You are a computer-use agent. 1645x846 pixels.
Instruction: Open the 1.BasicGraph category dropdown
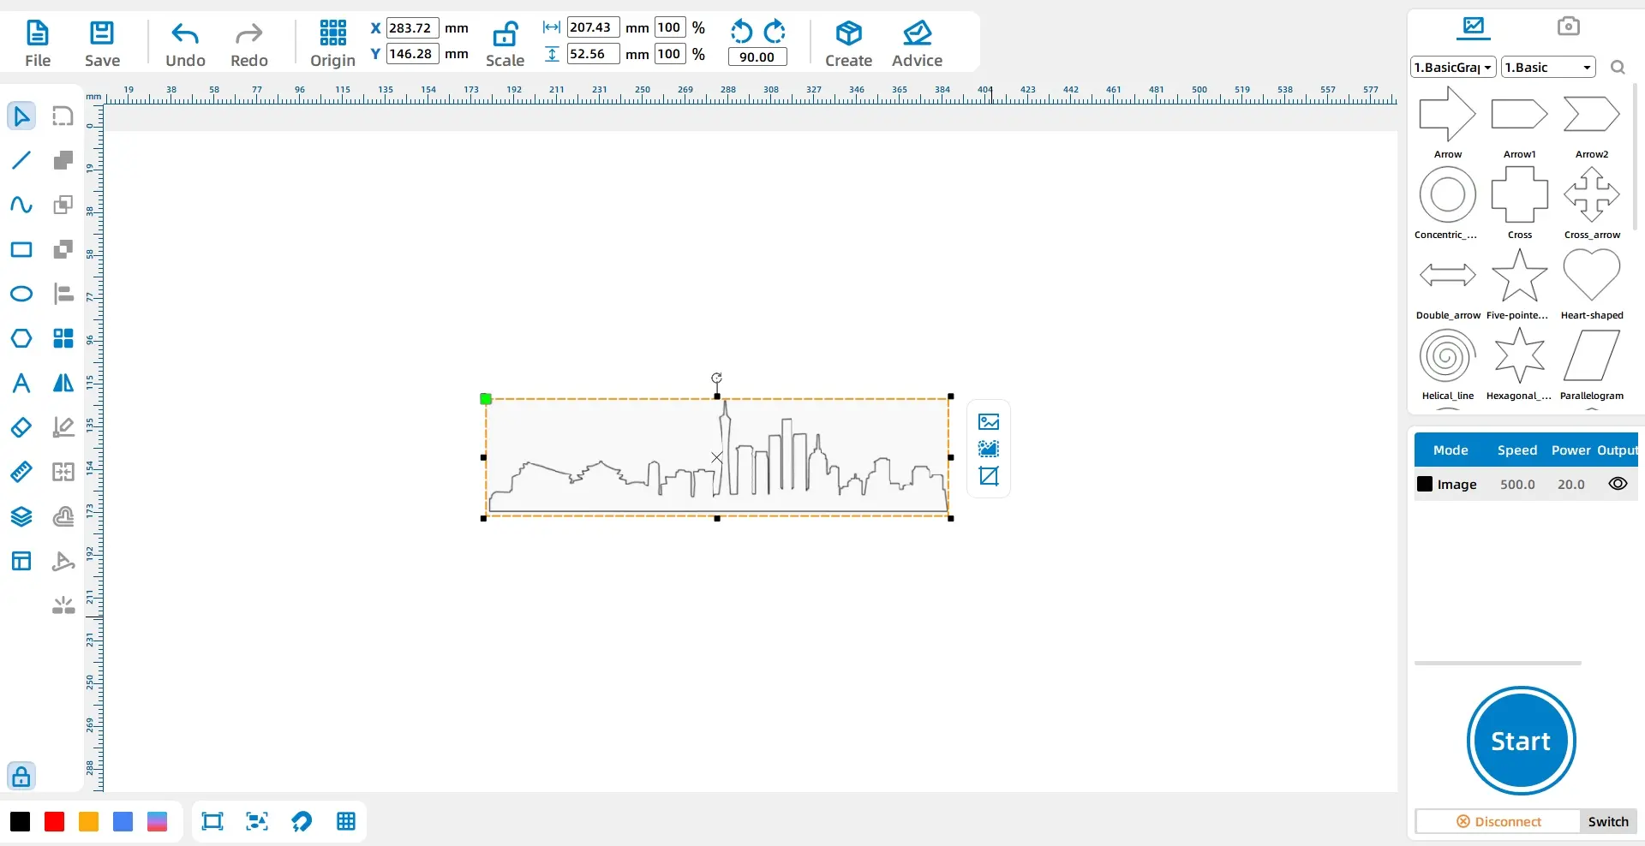(x=1454, y=68)
